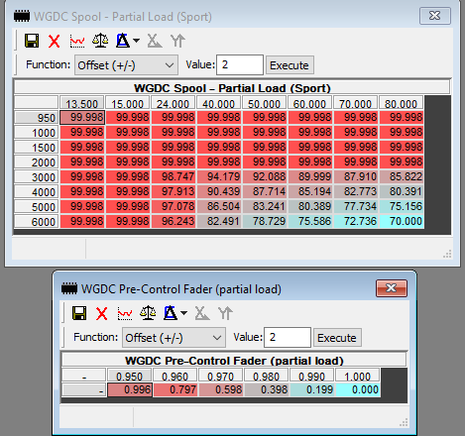Select row header 1500
Viewport: 465px width, 436px height.
[x=37, y=148]
